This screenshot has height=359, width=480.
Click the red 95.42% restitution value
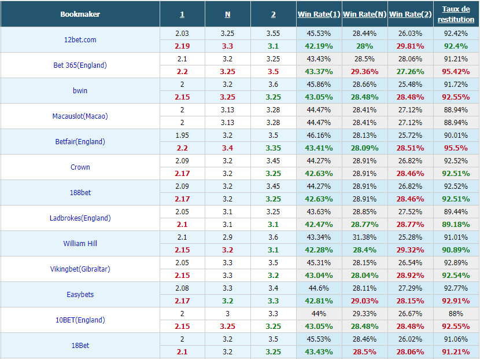coord(456,72)
